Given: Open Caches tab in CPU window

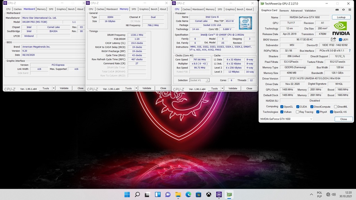Looking at the screenshot, I should (186, 9).
